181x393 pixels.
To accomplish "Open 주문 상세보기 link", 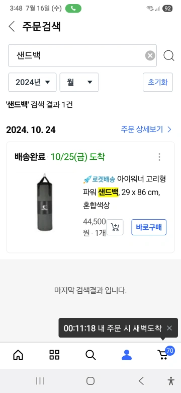I will [146, 129].
